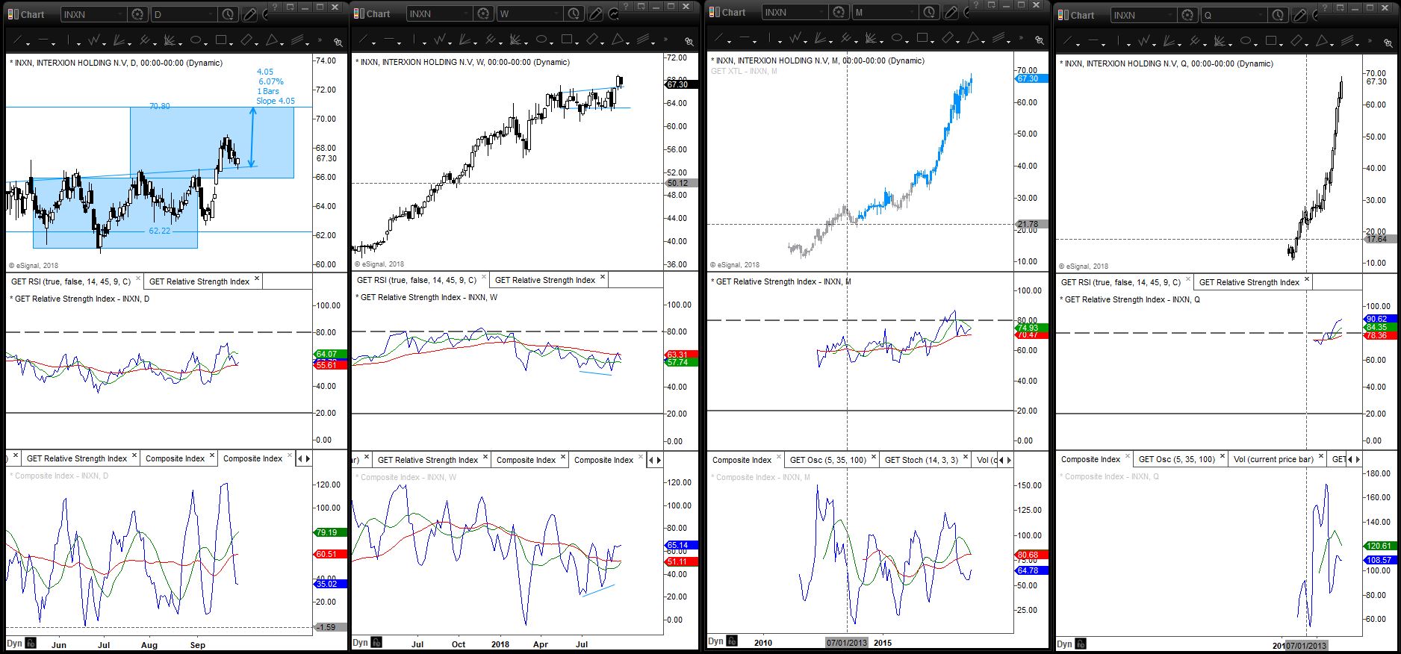Select trend line tool in daily chart

tap(18, 40)
